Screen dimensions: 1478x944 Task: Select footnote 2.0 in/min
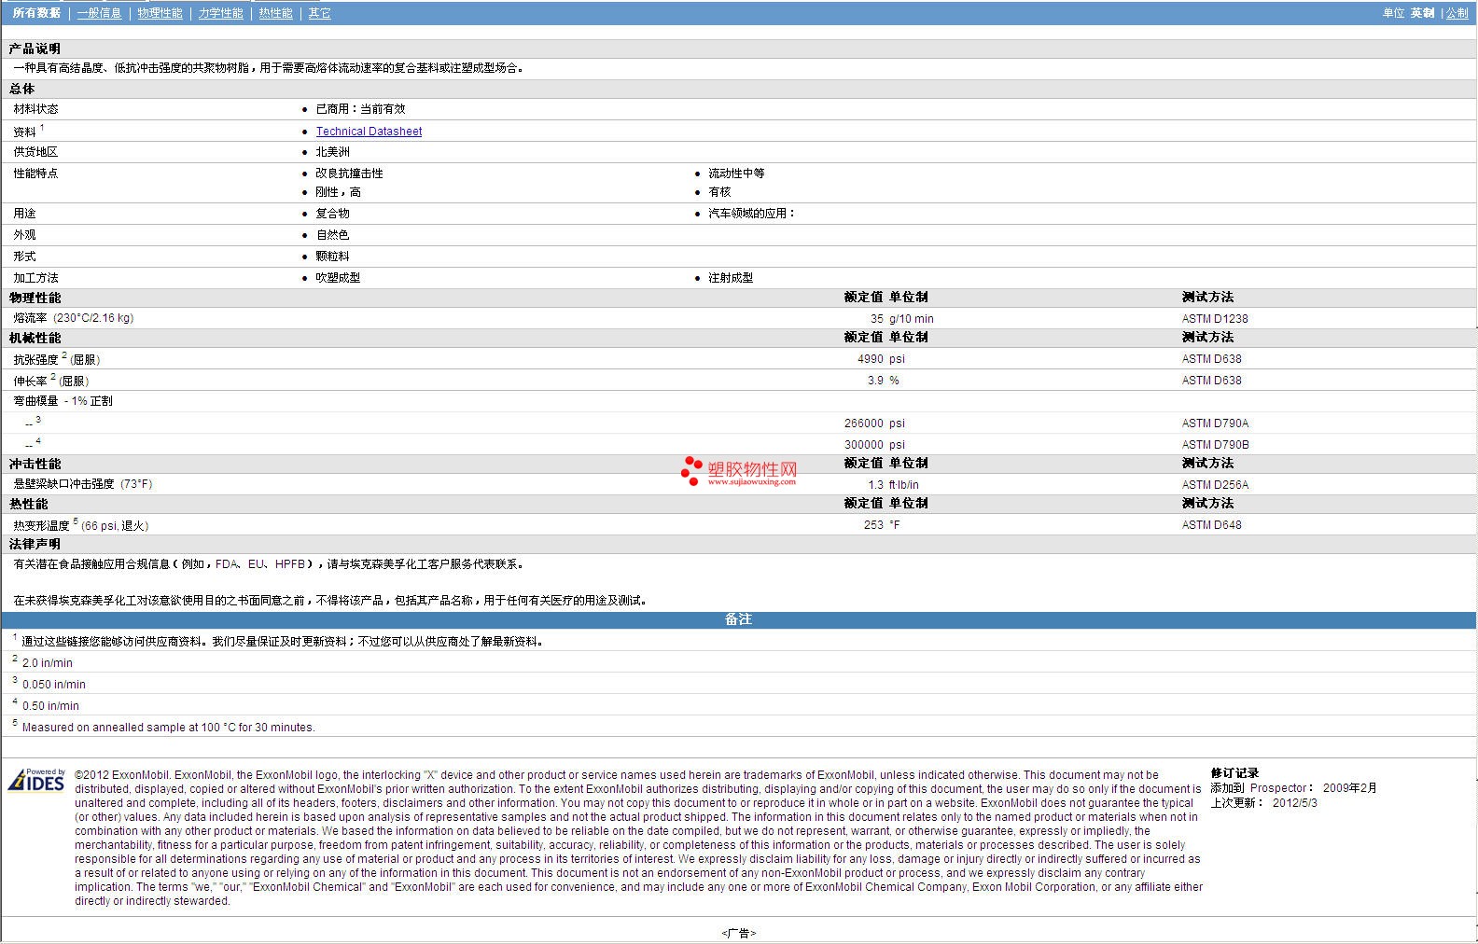tap(48, 663)
